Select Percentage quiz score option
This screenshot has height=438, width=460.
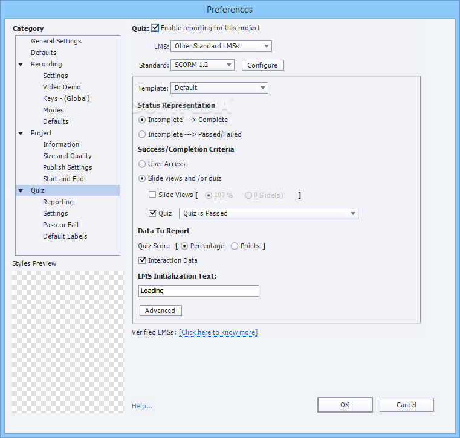click(x=184, y=246)
